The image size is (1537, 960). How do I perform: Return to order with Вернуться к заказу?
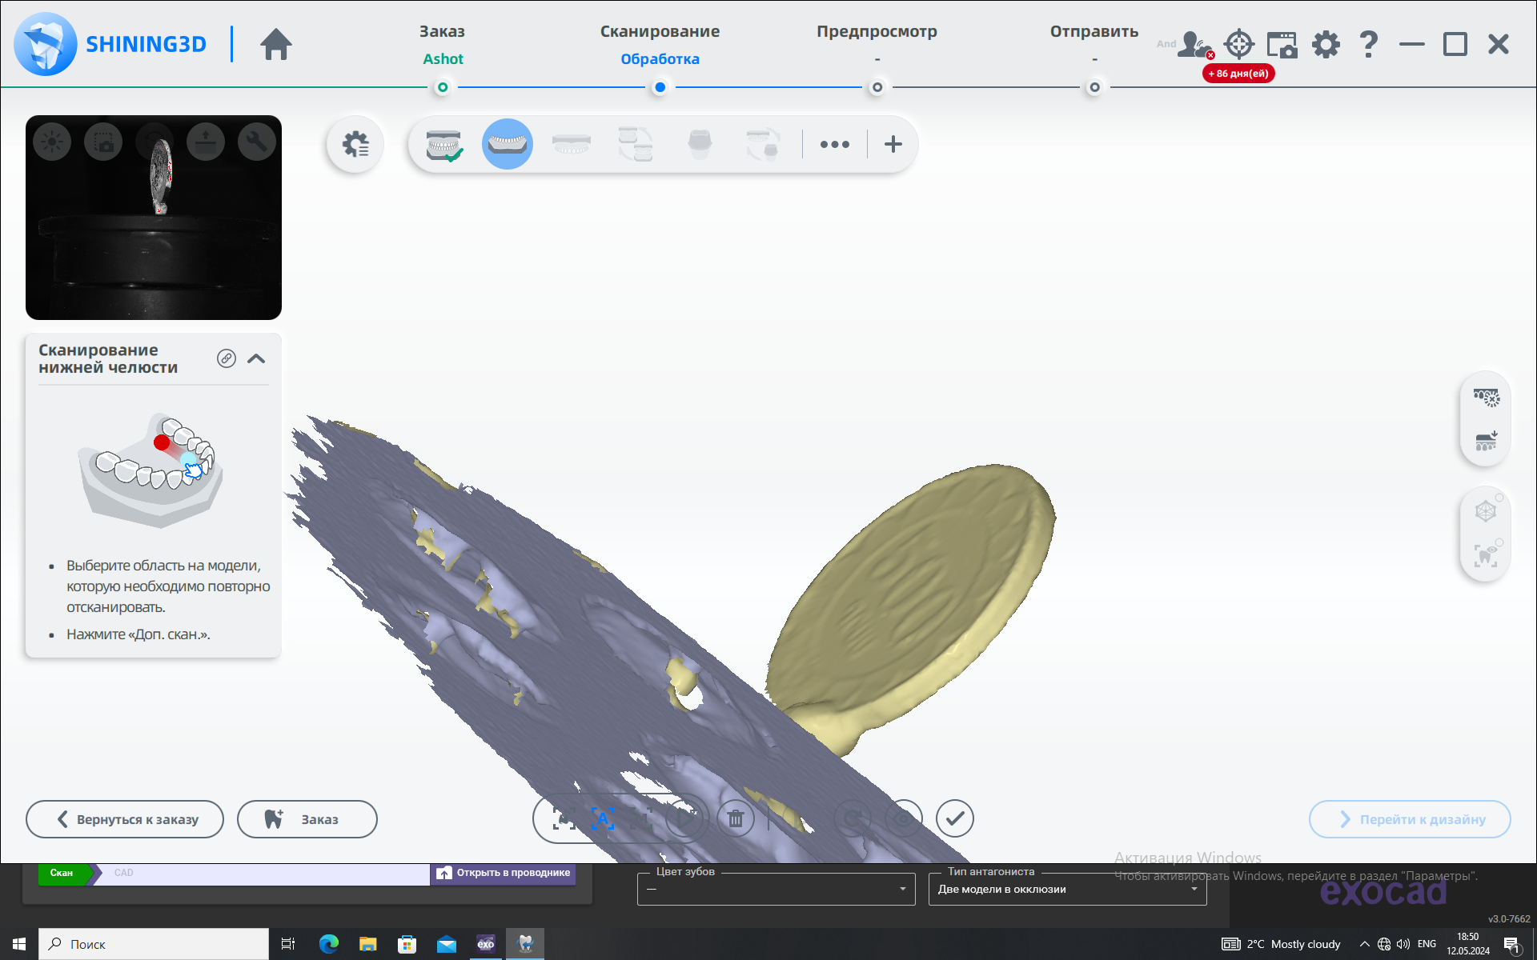[x=125, y=819]
